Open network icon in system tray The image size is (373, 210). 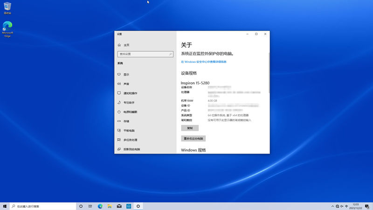click(337, 206)
